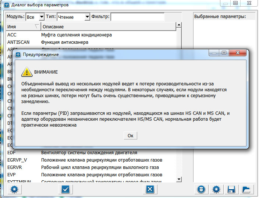
Task: Minimize the Диалог выбора параметров window
Action: tap(226, 3)
